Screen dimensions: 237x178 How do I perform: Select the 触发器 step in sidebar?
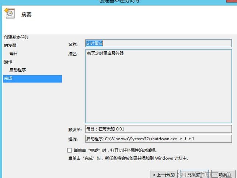(x=10, y=45)
